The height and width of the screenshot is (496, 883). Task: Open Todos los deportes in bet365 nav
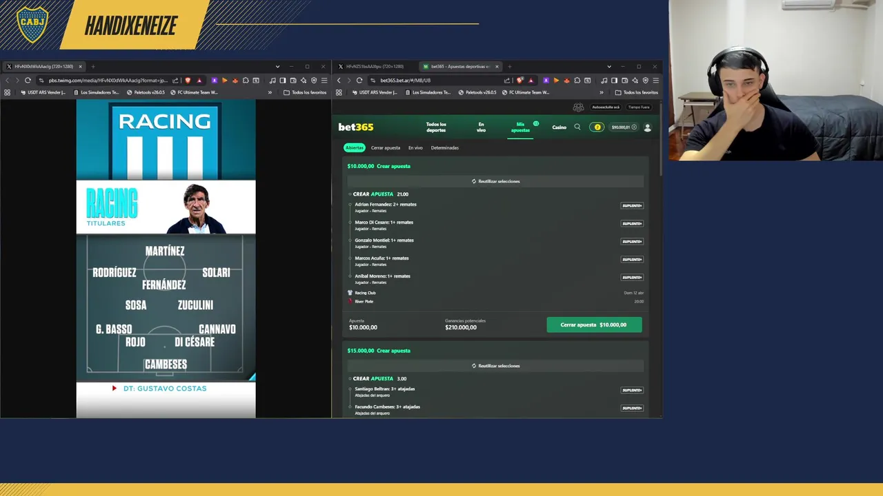[436, 127]
